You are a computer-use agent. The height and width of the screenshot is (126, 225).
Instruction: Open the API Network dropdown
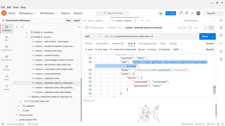pyautogui.click(x=49, y=13)
